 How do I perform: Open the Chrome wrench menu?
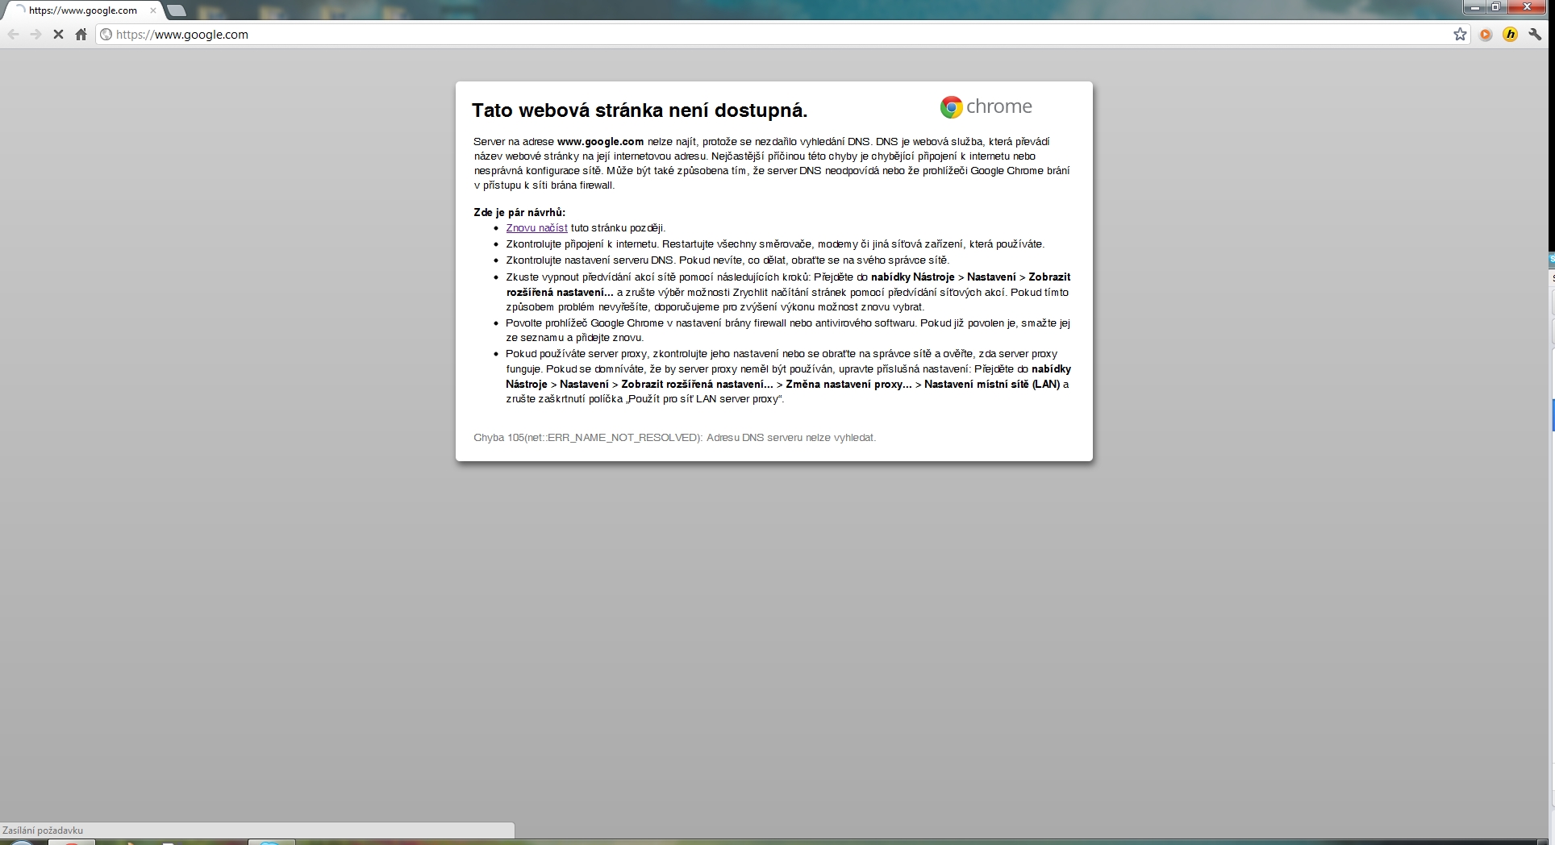coord(1535,35)
